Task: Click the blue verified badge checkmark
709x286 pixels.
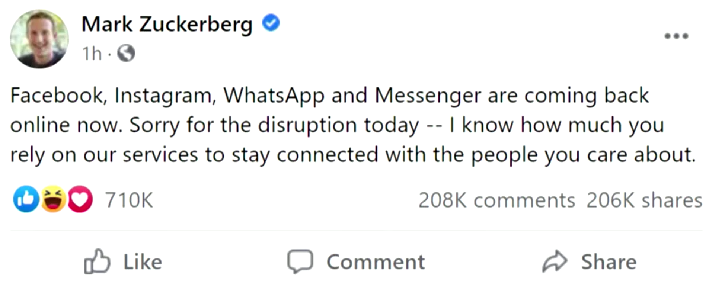Action: pyautogui.click(x=271, y=23)
